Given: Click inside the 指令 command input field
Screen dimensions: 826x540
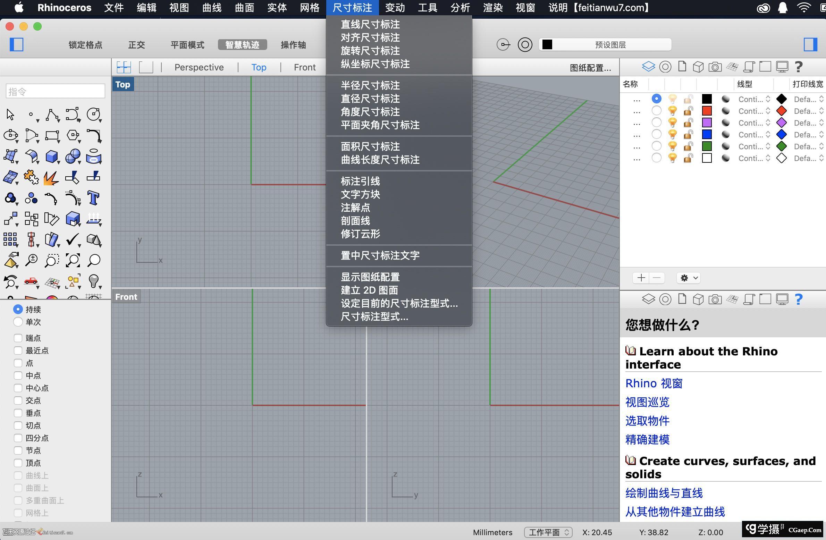Looking at the screenshot, I should [55, 91].
